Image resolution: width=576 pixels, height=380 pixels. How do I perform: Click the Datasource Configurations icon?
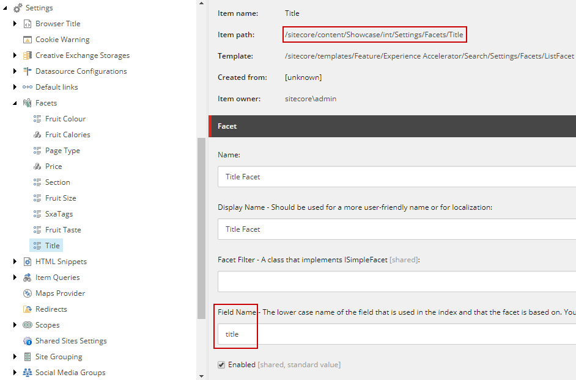(27, 71)
